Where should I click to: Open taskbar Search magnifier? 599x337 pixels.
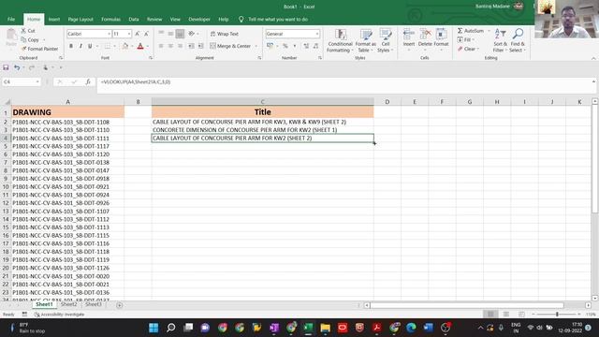coord(170,328)
